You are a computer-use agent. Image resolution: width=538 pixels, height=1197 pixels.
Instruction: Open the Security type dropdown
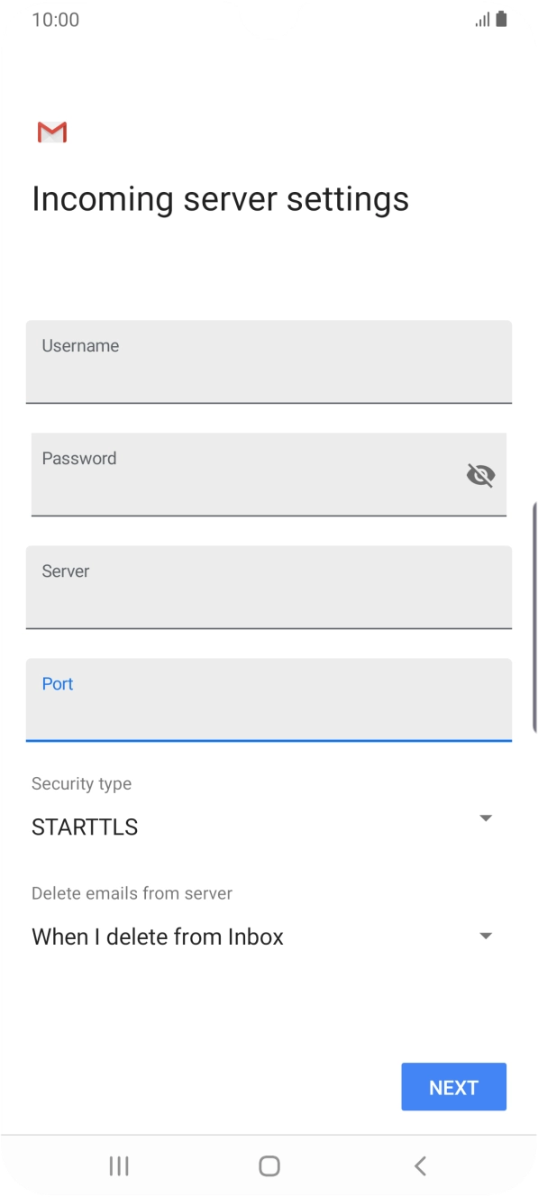pyautogui.click(x=486, y=818)
